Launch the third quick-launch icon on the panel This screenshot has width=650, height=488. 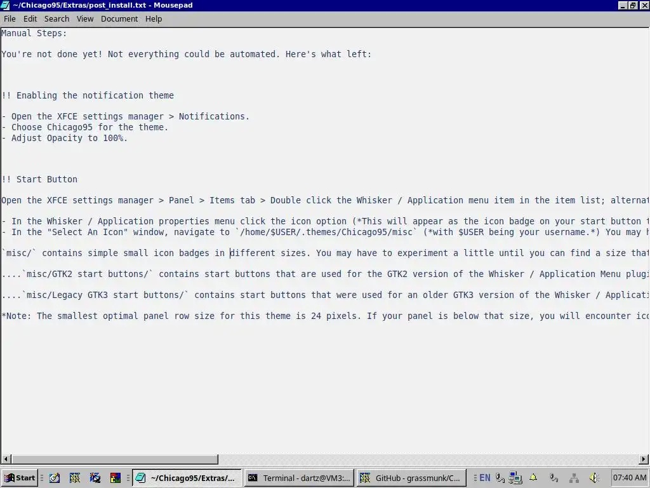pos(95,478)
